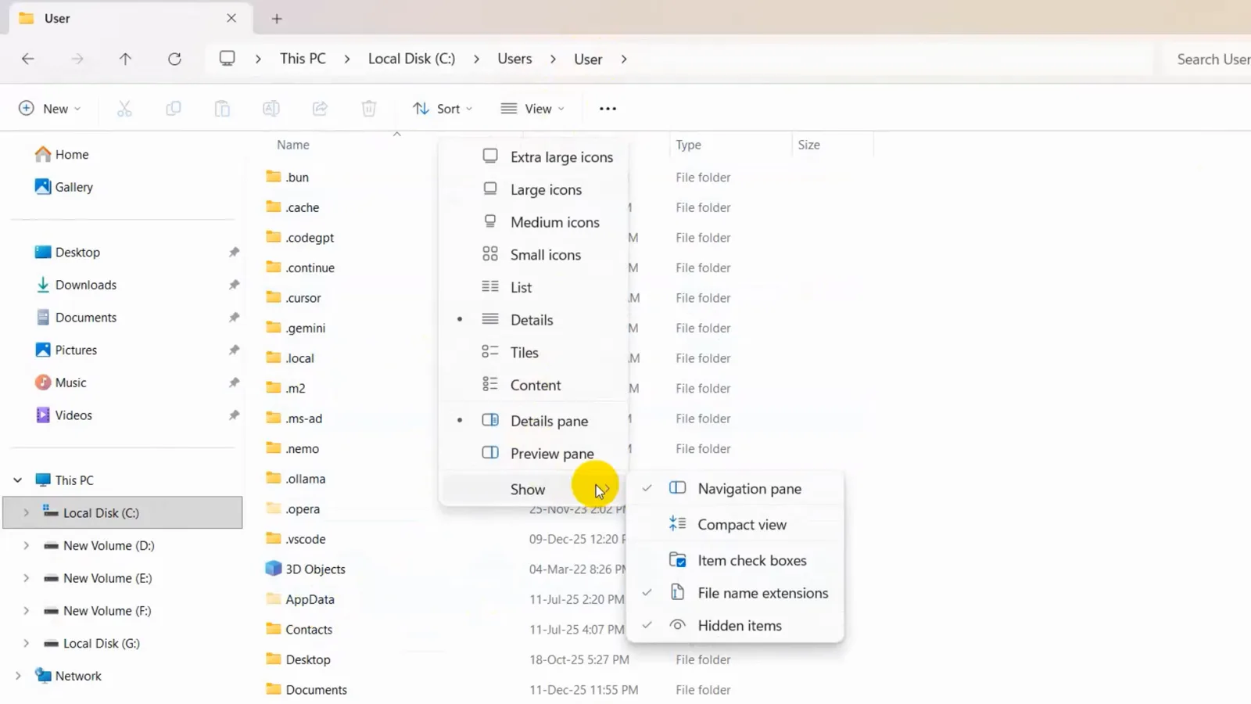Go to Local Disk (C:) in breadcrumb
1251x704 pixels.
click(x=411, y=59)
